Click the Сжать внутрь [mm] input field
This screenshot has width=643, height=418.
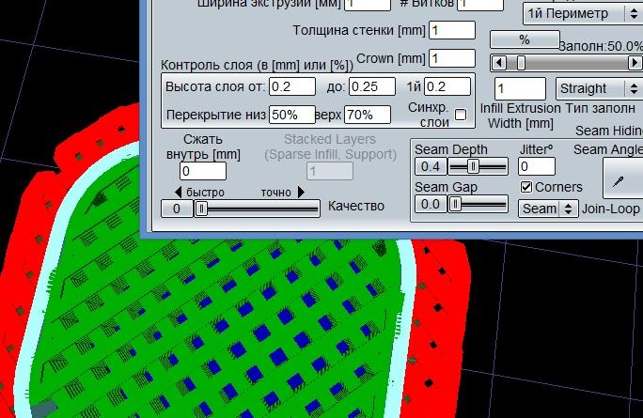tap(203, 171)
